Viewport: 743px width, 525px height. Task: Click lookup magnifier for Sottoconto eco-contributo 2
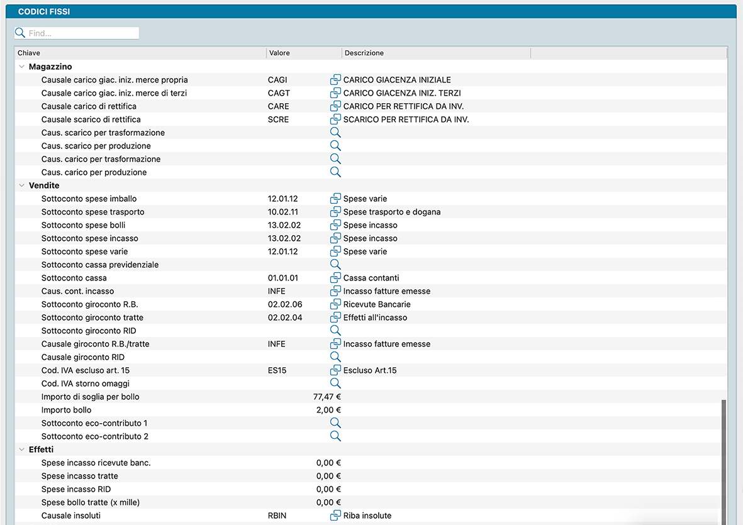pyautogui.click(x=335, y=436)
